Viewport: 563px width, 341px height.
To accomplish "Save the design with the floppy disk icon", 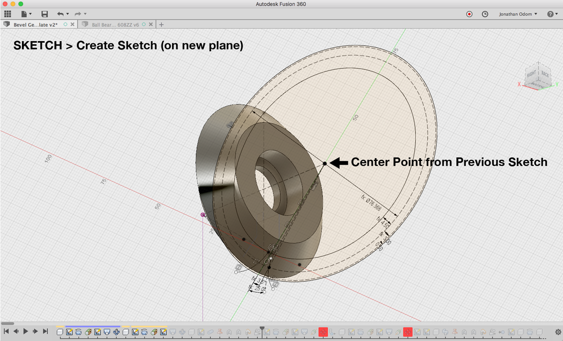I will pyautogui.click(x=45, y=14).
